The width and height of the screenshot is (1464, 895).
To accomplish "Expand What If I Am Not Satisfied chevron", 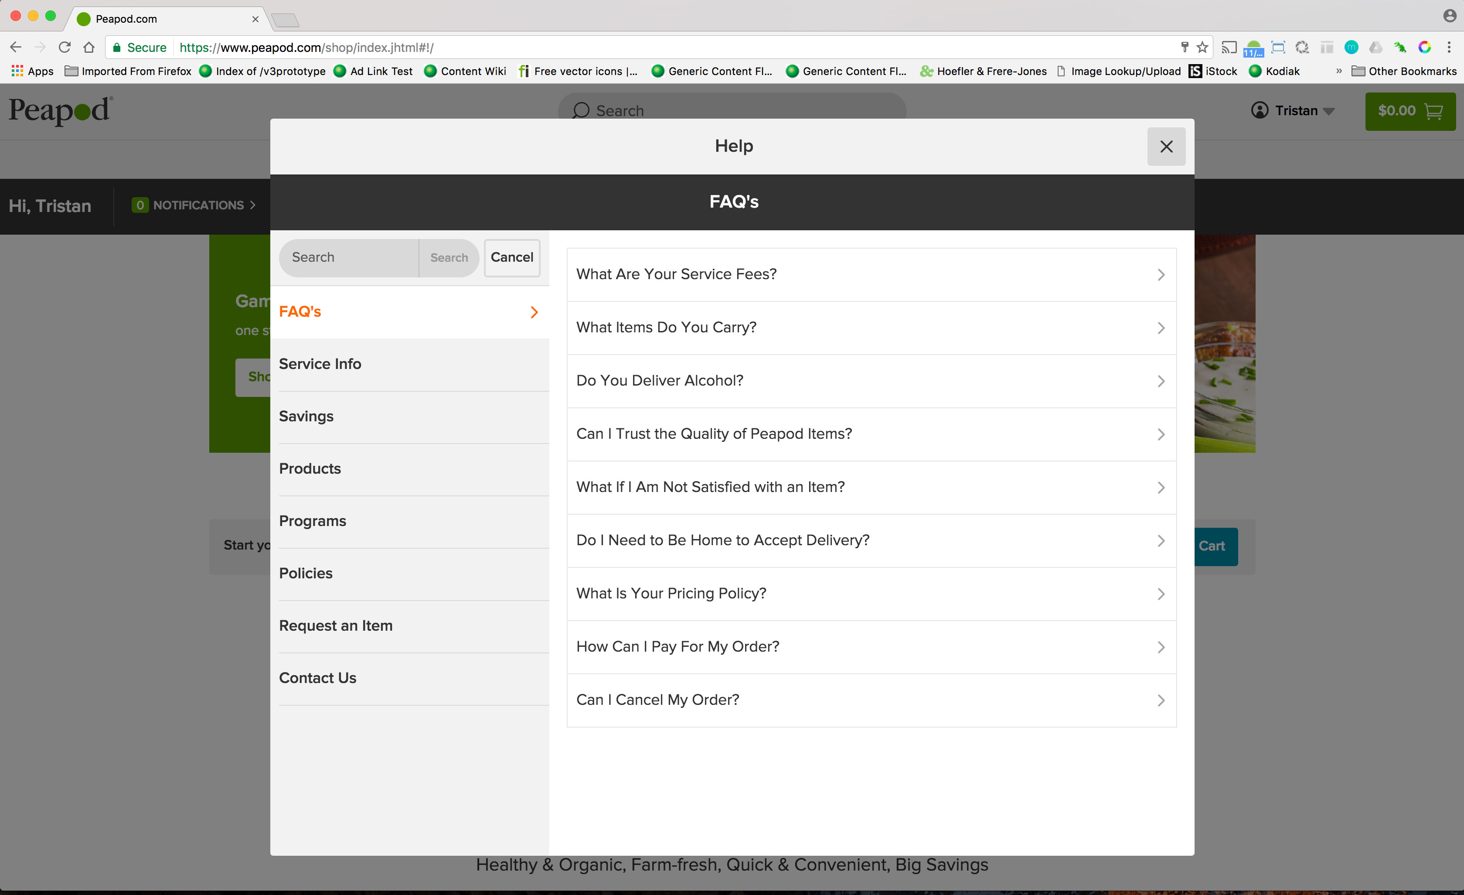I will point(1161,487).
